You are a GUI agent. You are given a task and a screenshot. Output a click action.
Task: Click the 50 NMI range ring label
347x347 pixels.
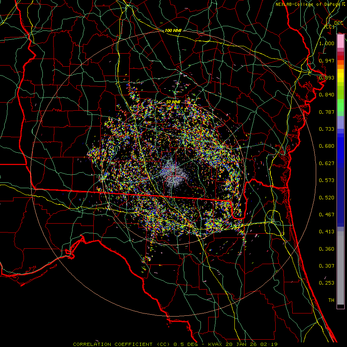click(x=173, y=102)
